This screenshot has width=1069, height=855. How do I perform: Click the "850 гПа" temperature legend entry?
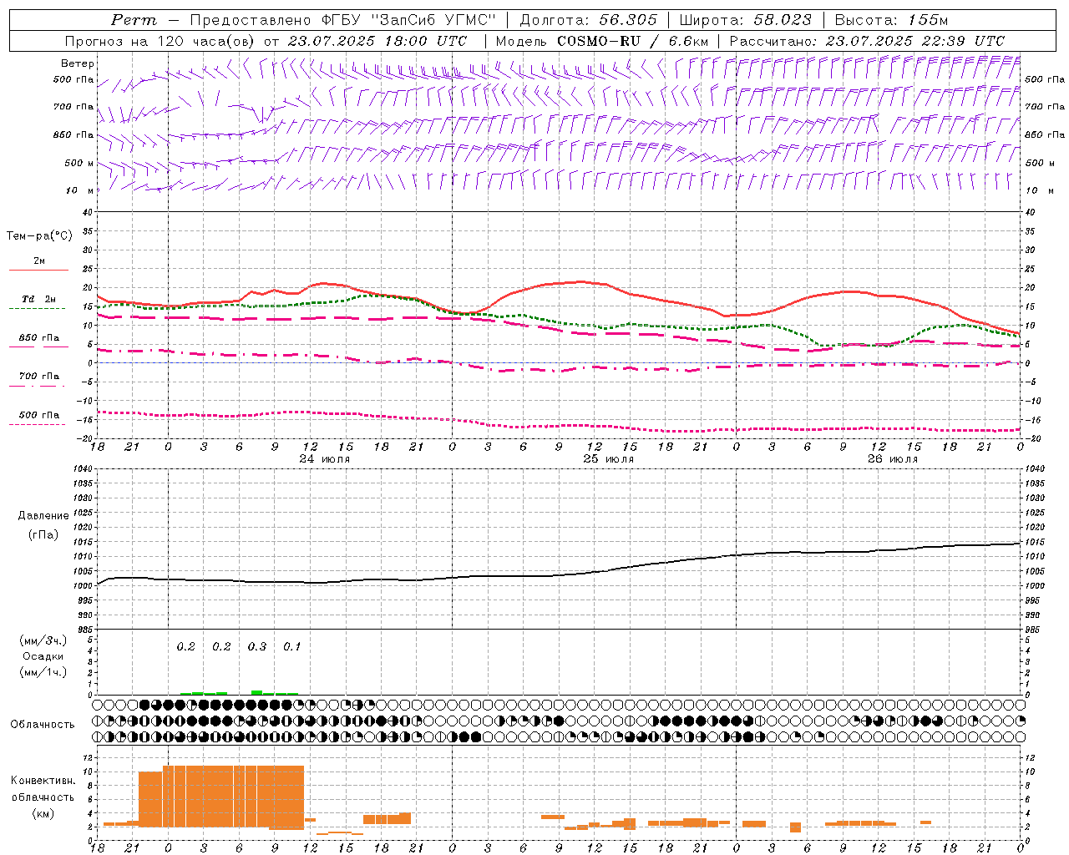pos(39,337)
